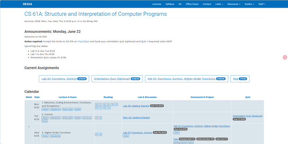Click the Due Tue 6/30 badge
This screenshot has width=288, height=144.
[x=180, y=129]
